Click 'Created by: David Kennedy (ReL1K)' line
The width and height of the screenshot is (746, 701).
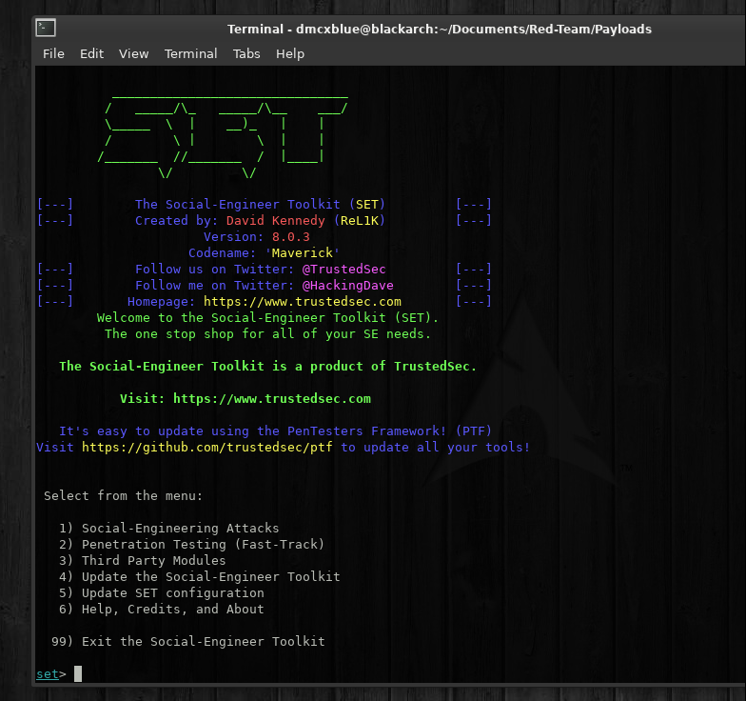click(x=260, y=221)
